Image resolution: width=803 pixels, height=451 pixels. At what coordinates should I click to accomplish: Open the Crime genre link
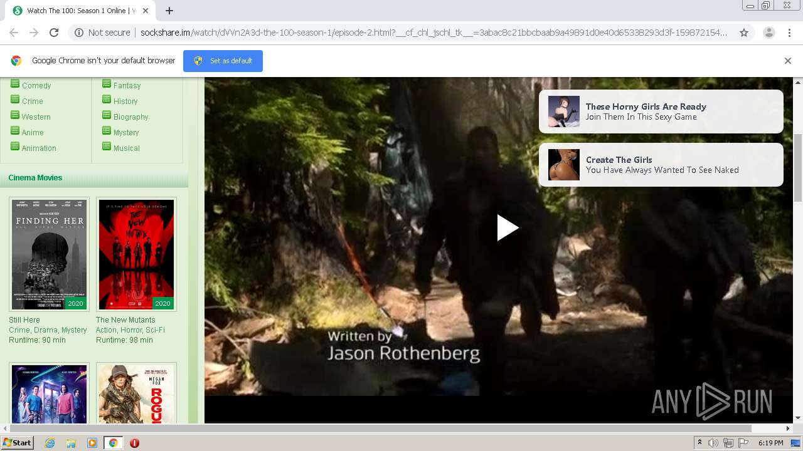click(x=33, y=101)
